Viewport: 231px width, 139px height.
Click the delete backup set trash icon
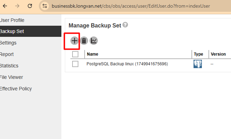pyautogui.click(x=84, y=41)
